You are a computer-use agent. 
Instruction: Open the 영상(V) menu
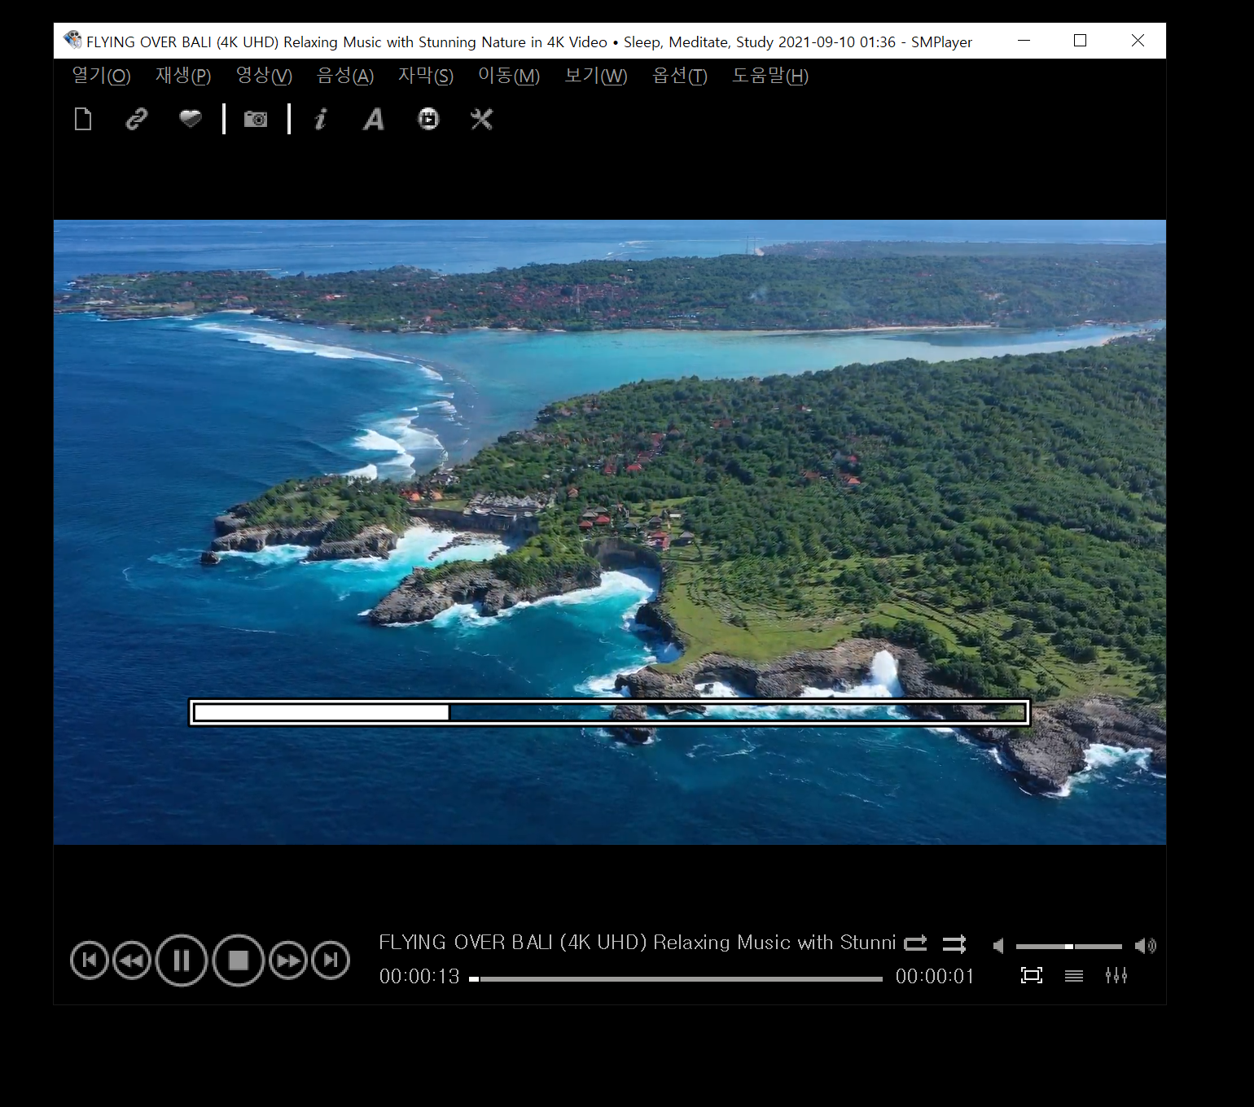click(x=264, y=76)
